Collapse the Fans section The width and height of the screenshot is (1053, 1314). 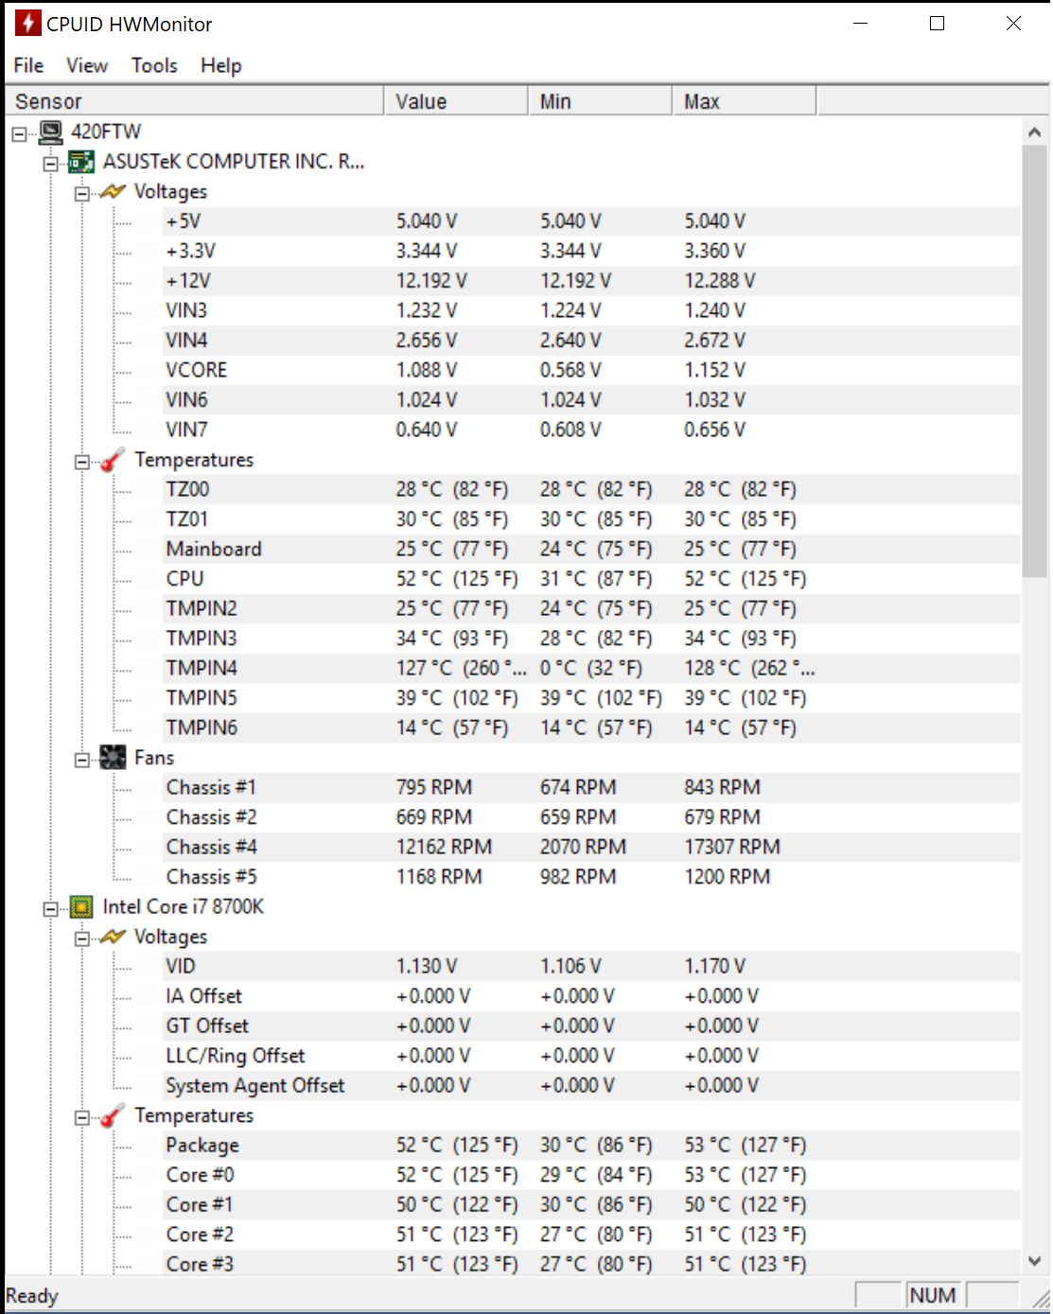point(82,761)
